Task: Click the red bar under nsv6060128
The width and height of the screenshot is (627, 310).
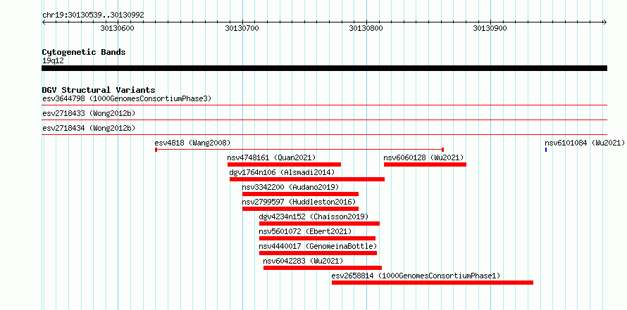Action: tap(425, 164)
